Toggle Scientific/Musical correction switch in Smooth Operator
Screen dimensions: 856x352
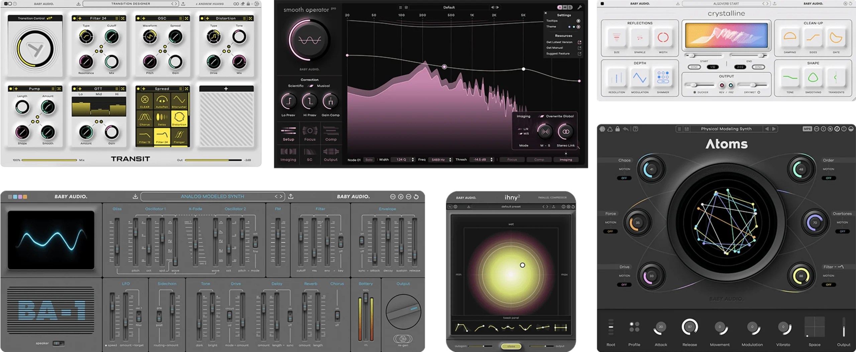point(311,86)
